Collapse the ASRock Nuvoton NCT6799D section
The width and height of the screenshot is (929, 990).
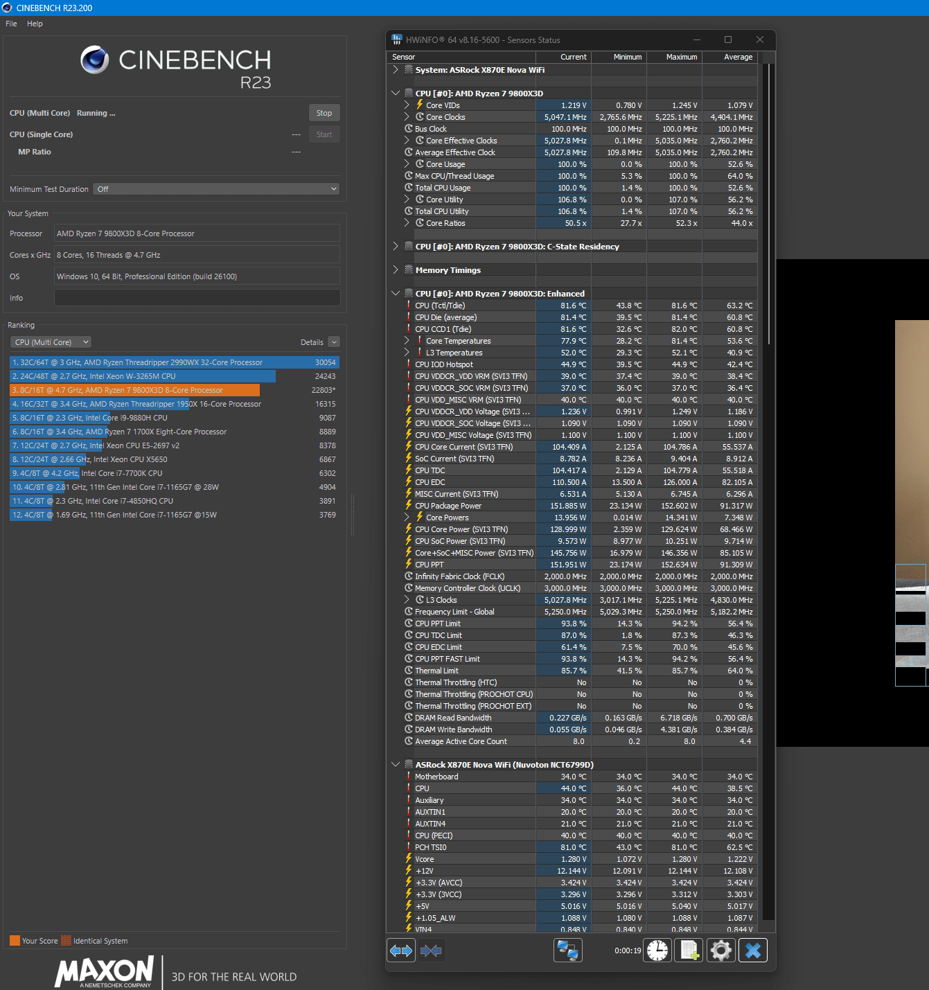(x=396, y=764)
